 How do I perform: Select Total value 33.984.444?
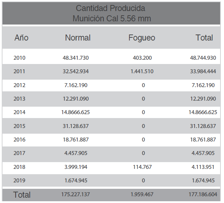(x=203, y=71)
